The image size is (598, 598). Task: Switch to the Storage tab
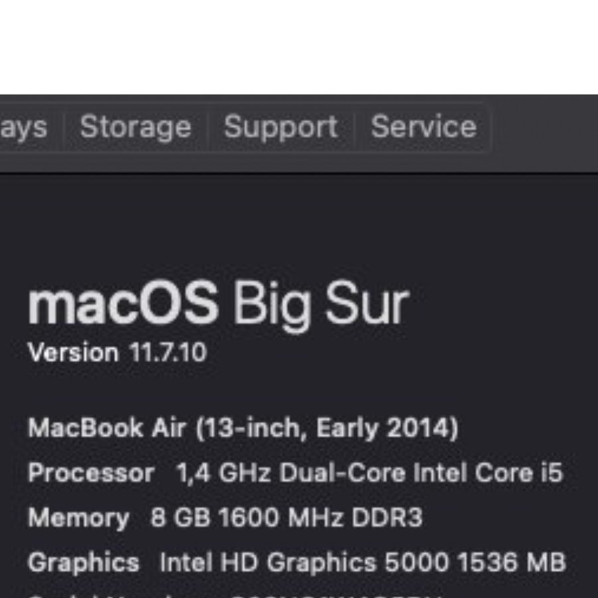pos(136,127)
